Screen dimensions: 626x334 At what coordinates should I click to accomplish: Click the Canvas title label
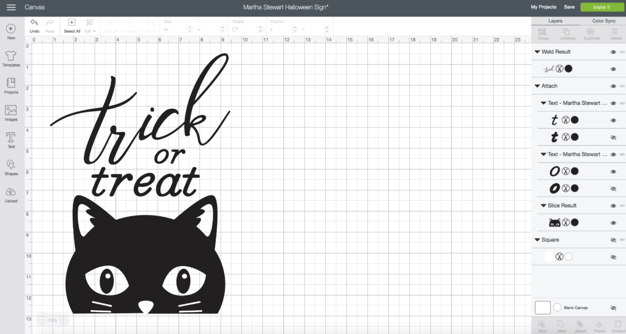click(35, 7)
